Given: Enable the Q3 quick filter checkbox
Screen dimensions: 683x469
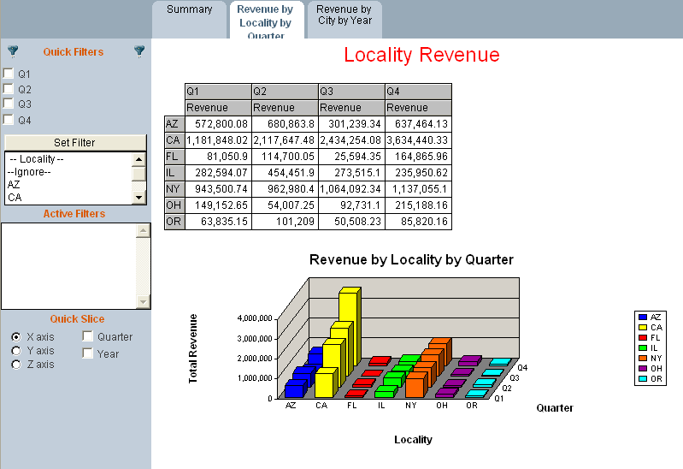Looking at the screenshot, I should point(8,104).
